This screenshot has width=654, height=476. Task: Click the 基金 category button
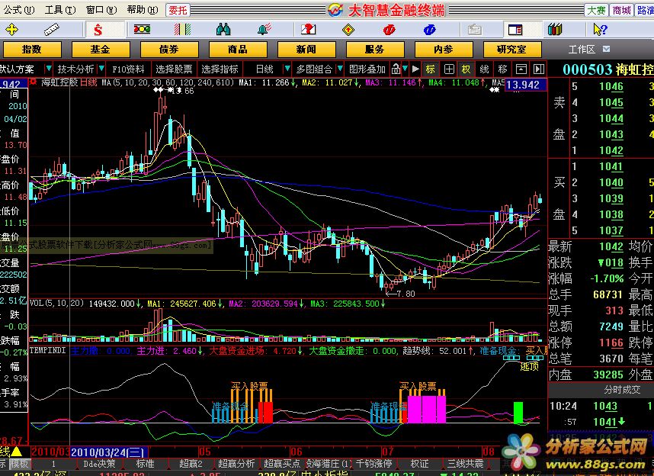point(101,50)
